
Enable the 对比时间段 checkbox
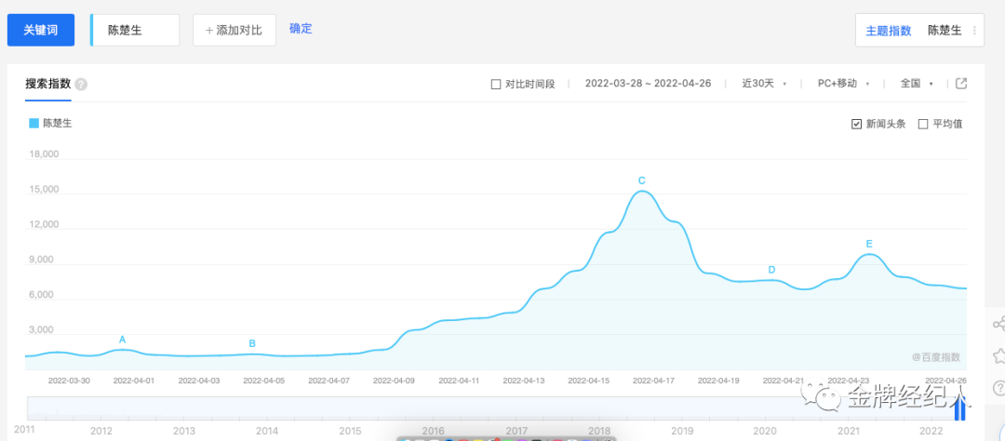click(x=495, y=84)
